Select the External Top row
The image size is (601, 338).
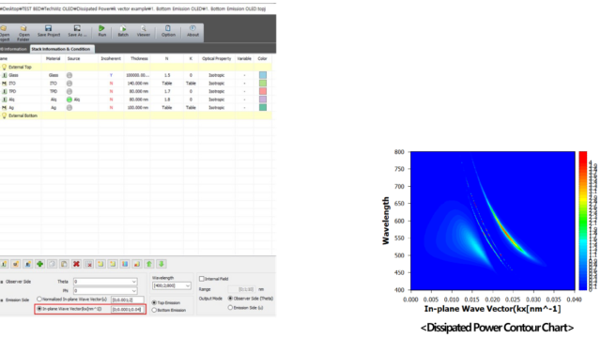pyautogui.click(x=136, y=67)
